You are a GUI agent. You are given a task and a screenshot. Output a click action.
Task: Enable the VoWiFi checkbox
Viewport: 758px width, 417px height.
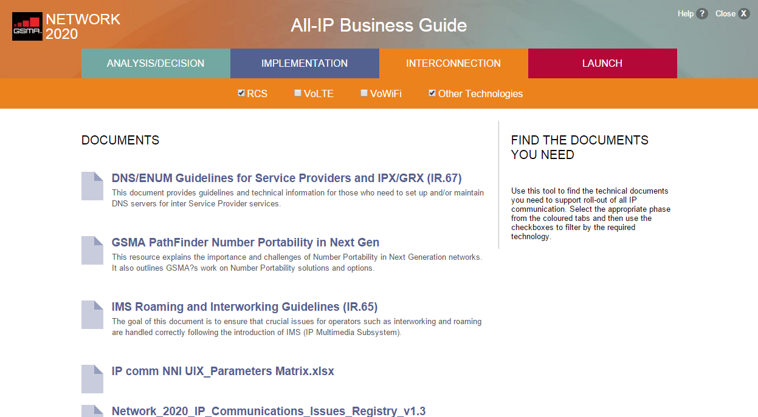coord(364,93)
